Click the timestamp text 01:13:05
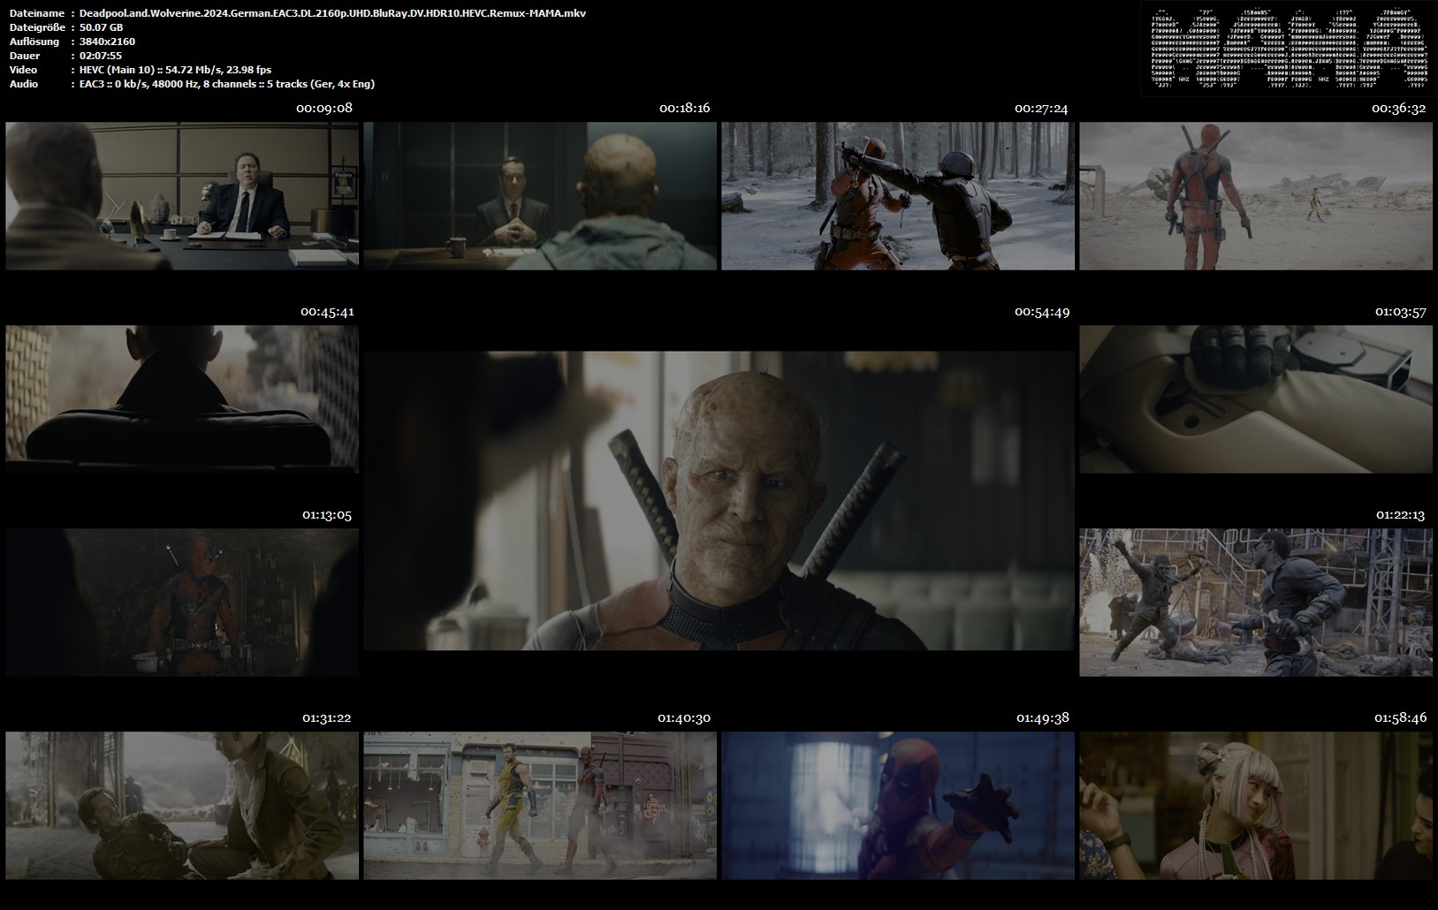 (x=327, y=515)
